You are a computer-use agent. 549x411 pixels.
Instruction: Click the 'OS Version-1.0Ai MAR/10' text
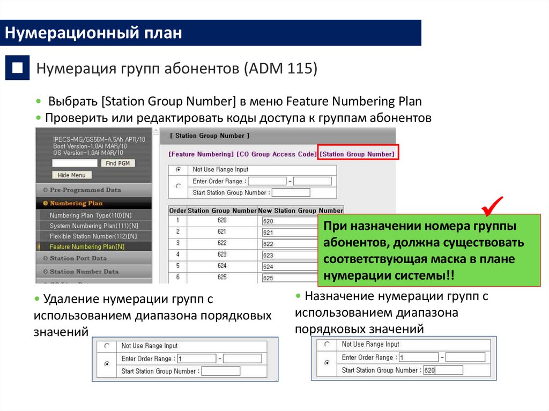click(x=88, y=153)
